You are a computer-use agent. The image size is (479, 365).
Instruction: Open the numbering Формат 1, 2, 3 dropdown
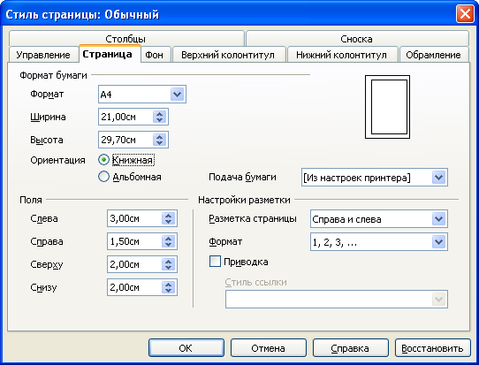(439, 242)
